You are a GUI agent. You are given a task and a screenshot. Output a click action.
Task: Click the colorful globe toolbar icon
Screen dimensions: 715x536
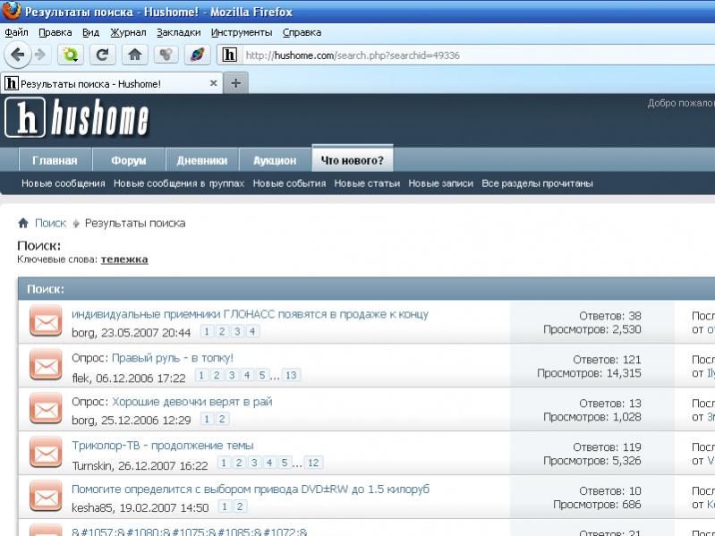pos(197,55)
